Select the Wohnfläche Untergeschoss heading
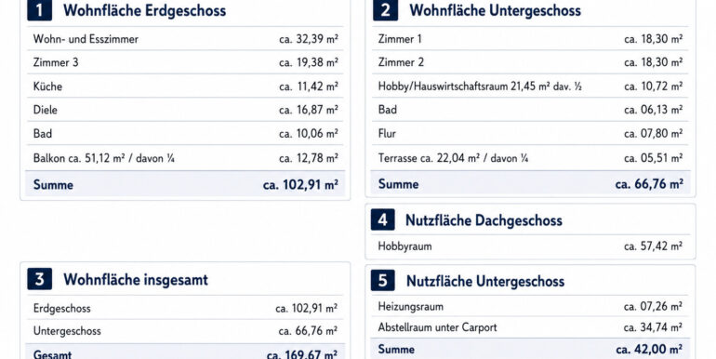This screenshot has height=359, width=716. 495,10
